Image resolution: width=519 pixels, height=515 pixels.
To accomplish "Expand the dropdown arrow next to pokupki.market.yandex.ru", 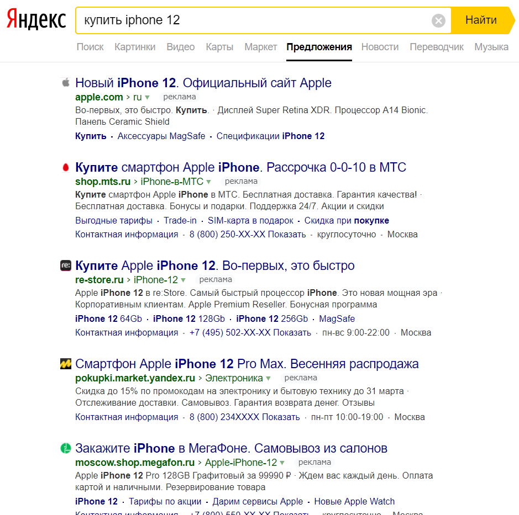I will (268, 379).
